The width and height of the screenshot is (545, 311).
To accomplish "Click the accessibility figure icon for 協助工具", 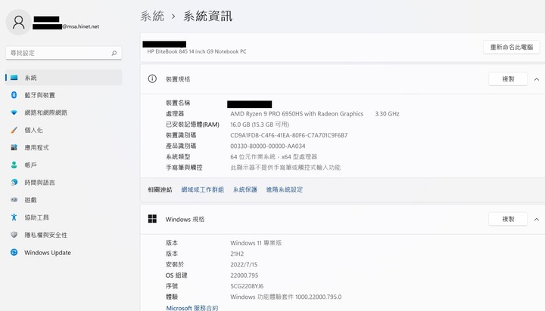I will tap(14, 217).
